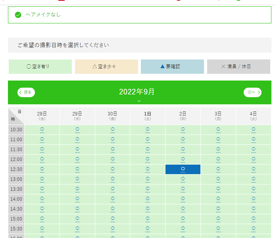Click the 要確認 blue legend box
The height and width of the screenshot is (238, 275).
172,67
